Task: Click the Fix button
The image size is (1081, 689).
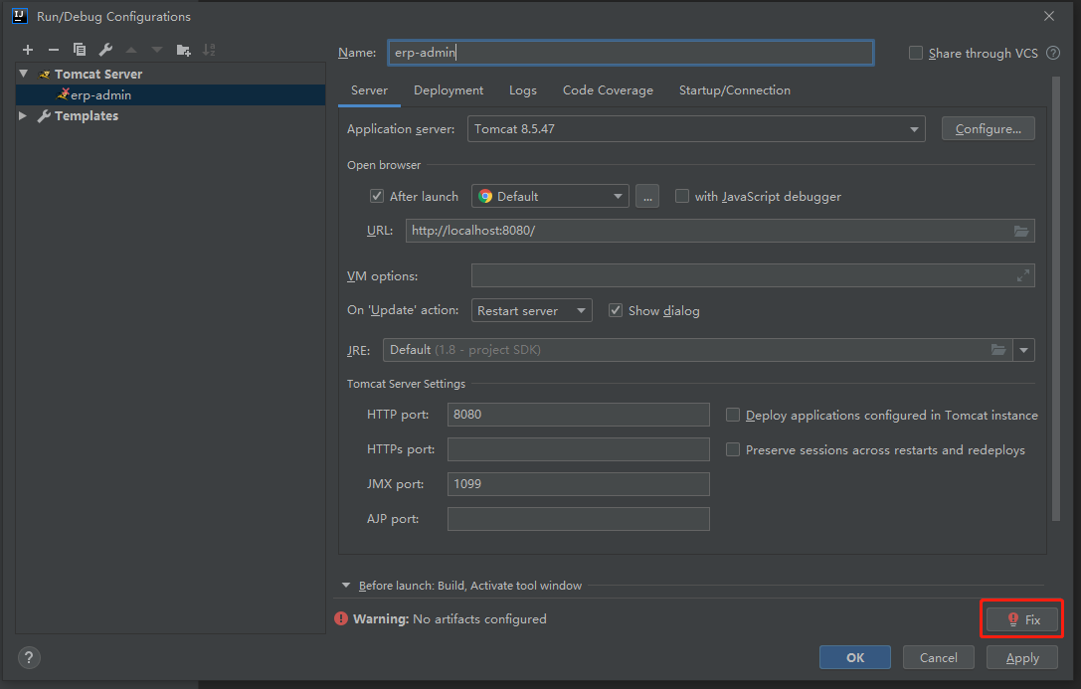Action: 1022,619
